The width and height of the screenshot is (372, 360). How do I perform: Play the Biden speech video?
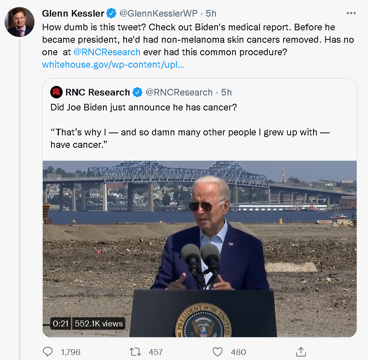pos(200,249)
